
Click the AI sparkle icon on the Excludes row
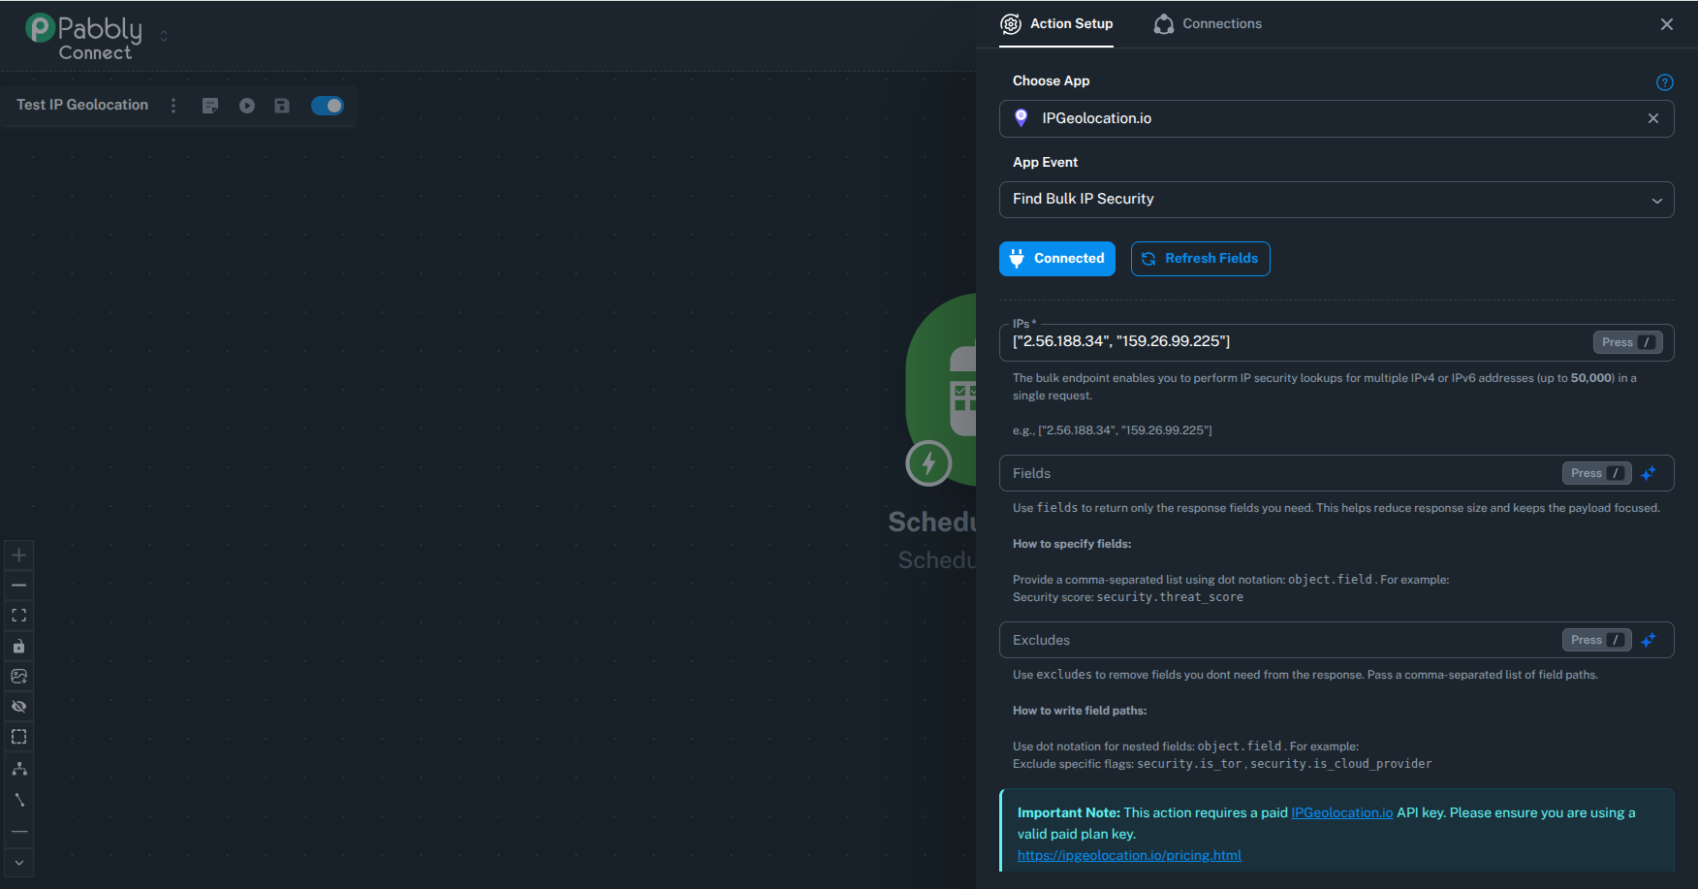click(1649, 640)
